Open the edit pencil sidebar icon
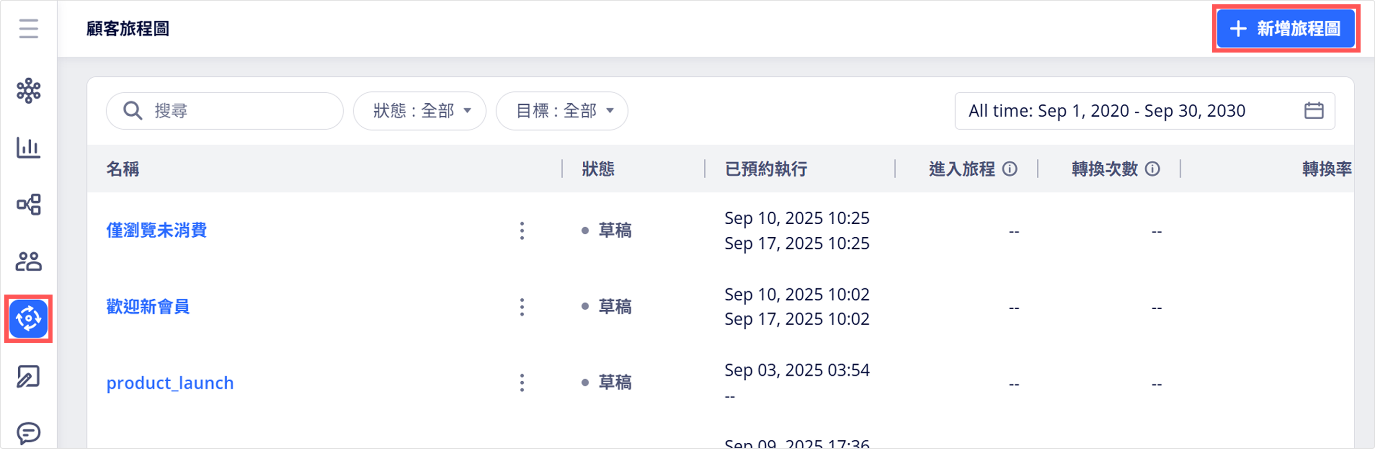The image size is (1375, 449). pos(28,376)
